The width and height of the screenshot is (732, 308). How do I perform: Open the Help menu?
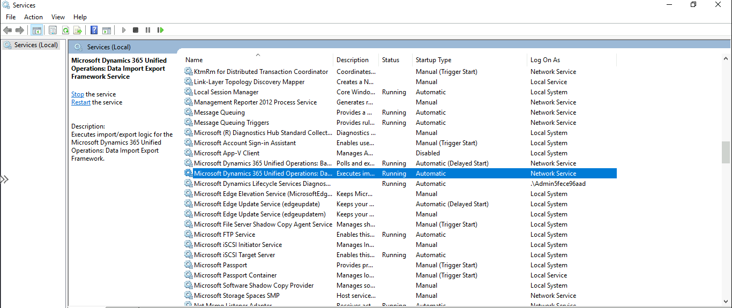80,17
